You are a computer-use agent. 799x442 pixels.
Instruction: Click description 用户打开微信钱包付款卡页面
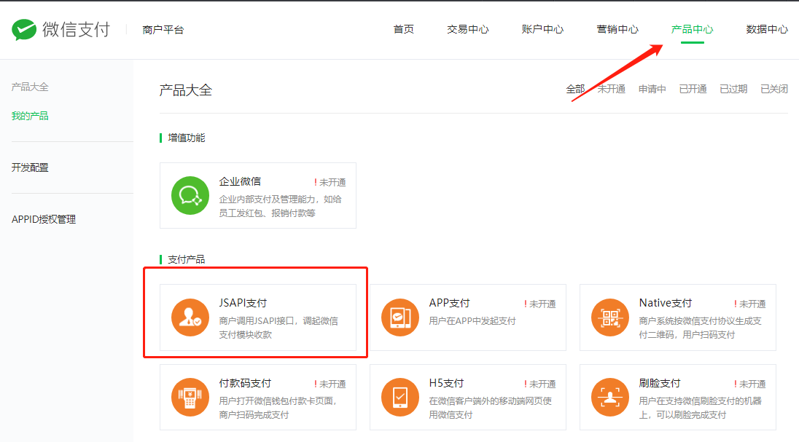click(278, 408)
